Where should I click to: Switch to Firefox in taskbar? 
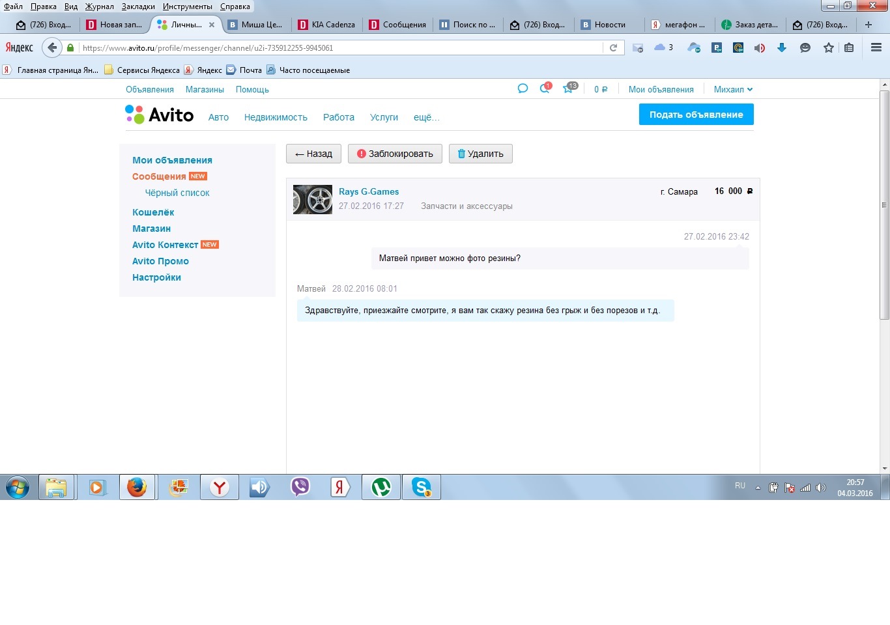click(137, 487)
